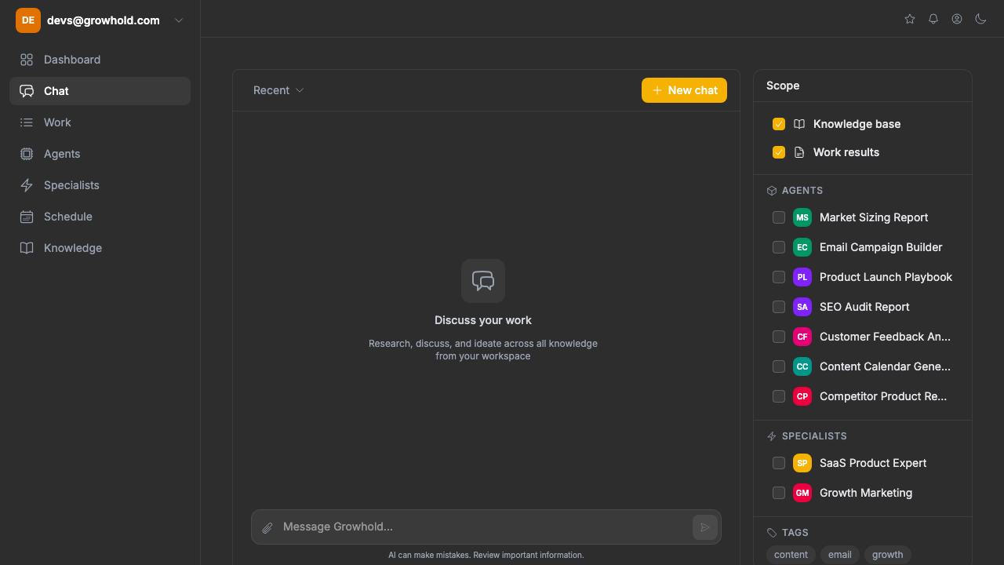Enable the SEO Audit Report checkbox

(x=779, y=307)
